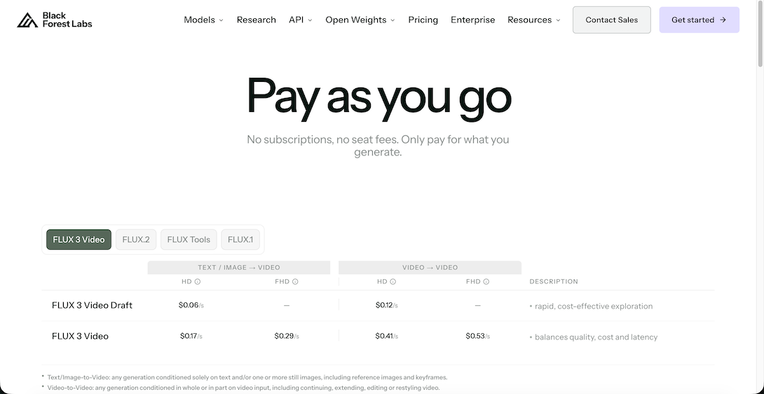764x394 pixels.
Task: Click the Black Forest Labs logo
Action: click(x=54, y=20)
